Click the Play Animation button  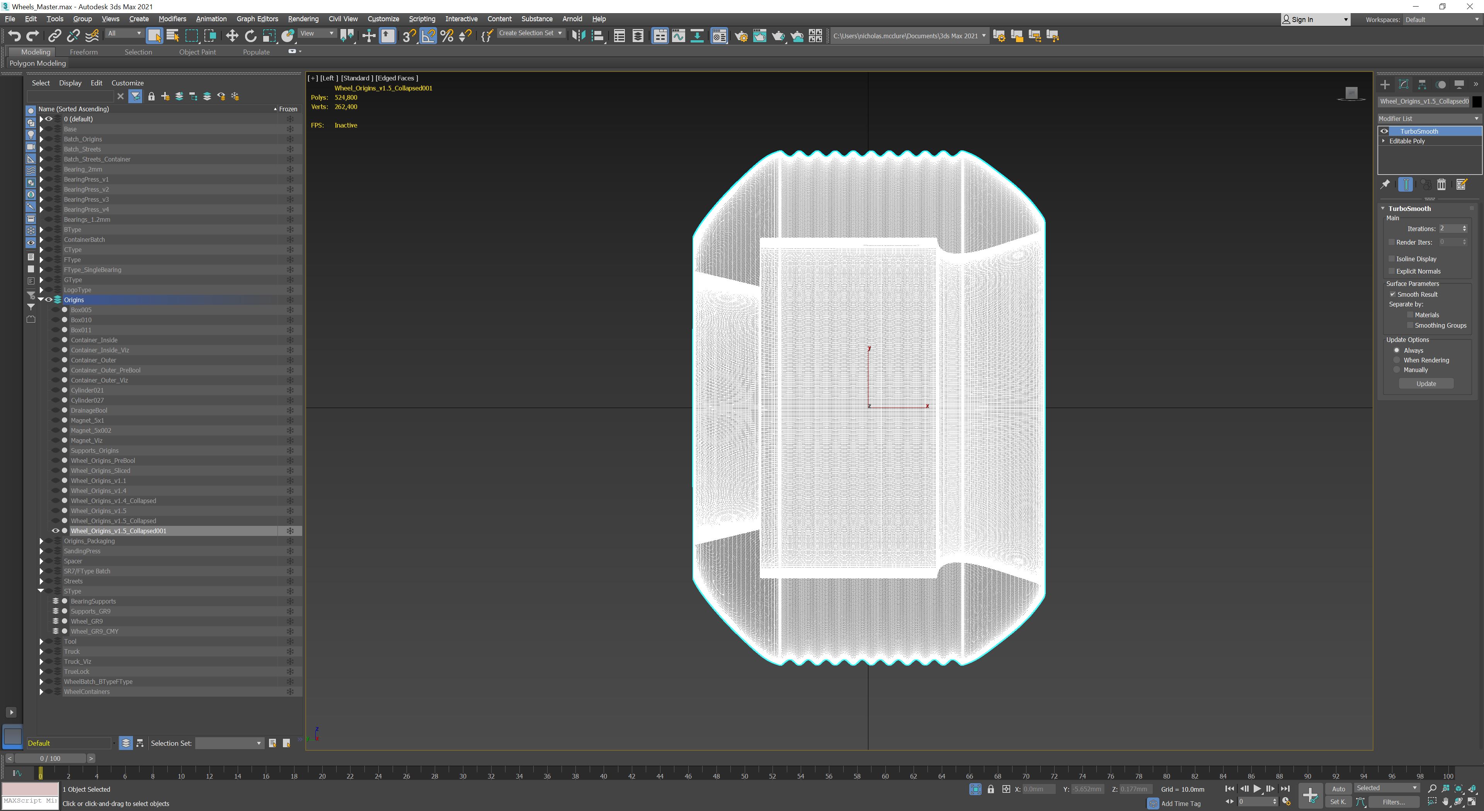click(x=1258, y=789)
